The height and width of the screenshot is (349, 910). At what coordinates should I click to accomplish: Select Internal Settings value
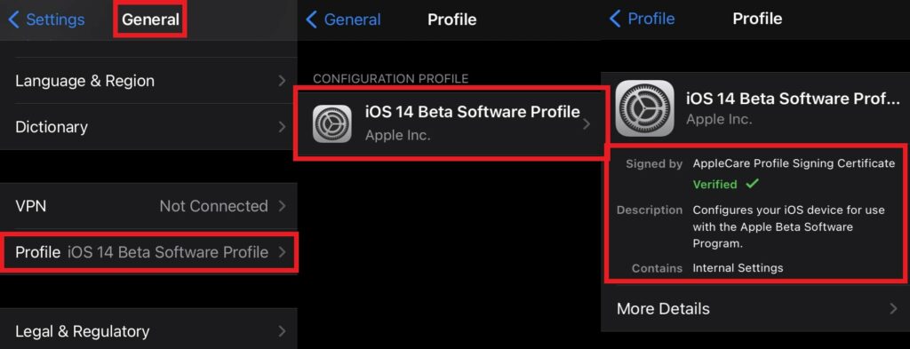pyautogui.click(x=738, y=268)
